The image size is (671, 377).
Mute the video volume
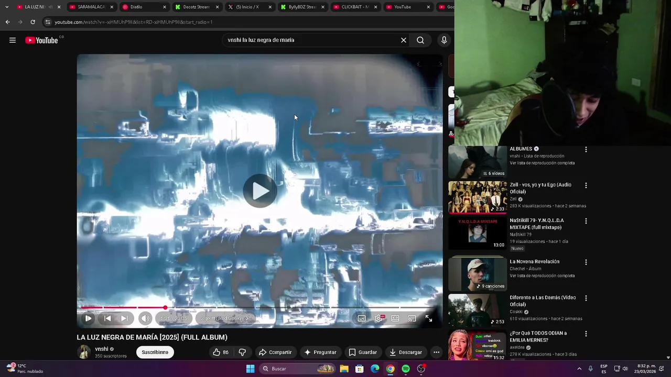[x=145, y=318]
